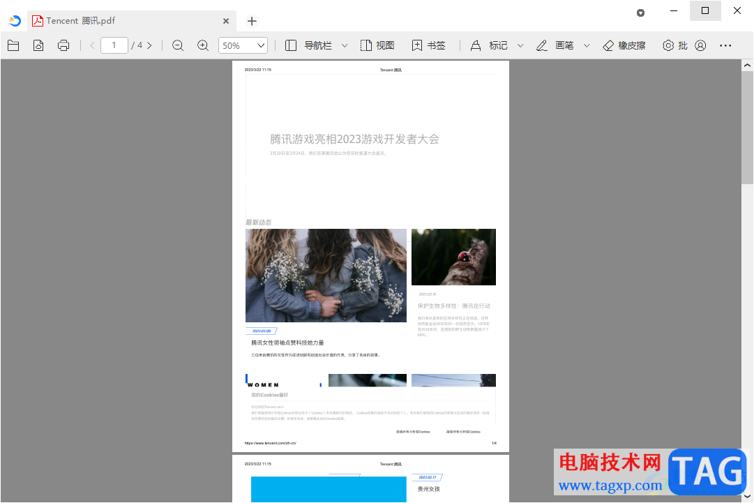Expand the 画笔 options arrow

click(587, 45)
